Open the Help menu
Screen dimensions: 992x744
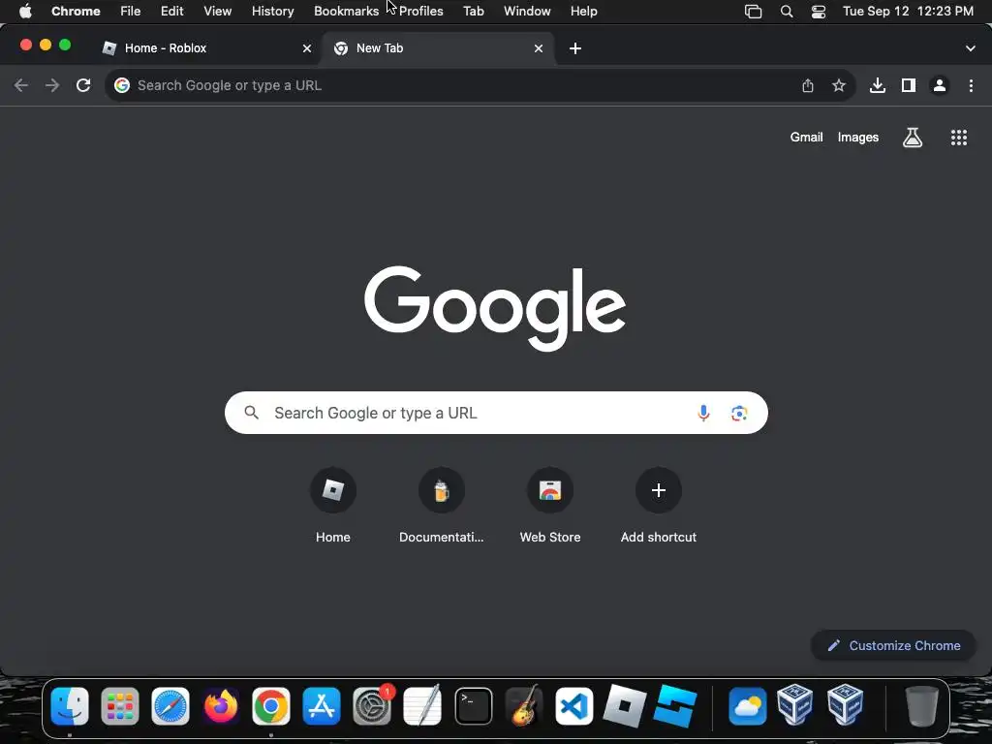[583, 12]
